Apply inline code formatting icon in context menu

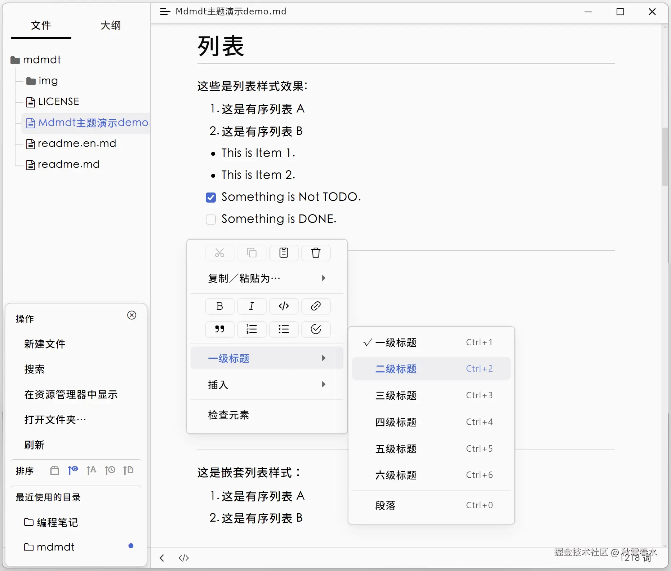pyautogui.click(x=284, y=306)
